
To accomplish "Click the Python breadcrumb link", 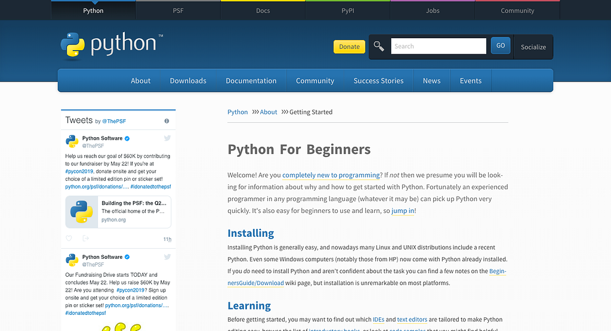I will tap(237, 112).
